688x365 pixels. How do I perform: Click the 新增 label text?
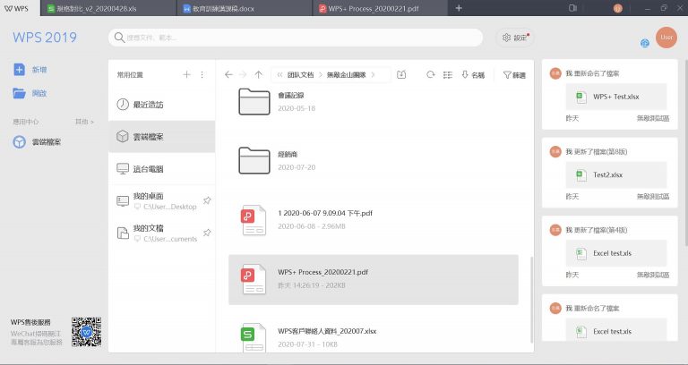coord(39,70)
